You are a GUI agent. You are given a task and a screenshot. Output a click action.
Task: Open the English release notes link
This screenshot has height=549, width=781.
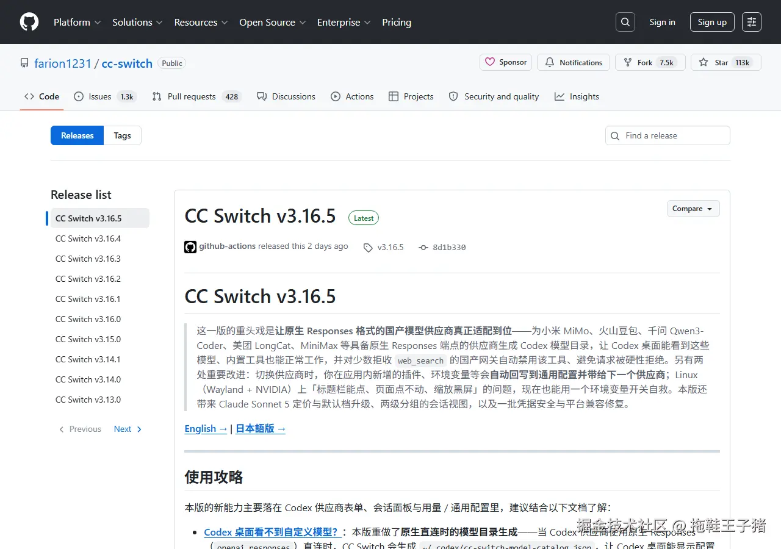coord(206,429)
